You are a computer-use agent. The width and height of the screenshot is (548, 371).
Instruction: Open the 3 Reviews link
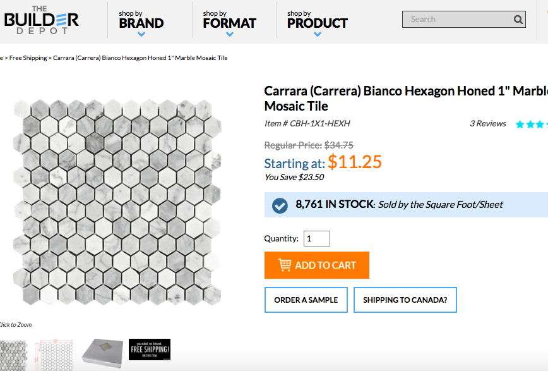(488, 124)
